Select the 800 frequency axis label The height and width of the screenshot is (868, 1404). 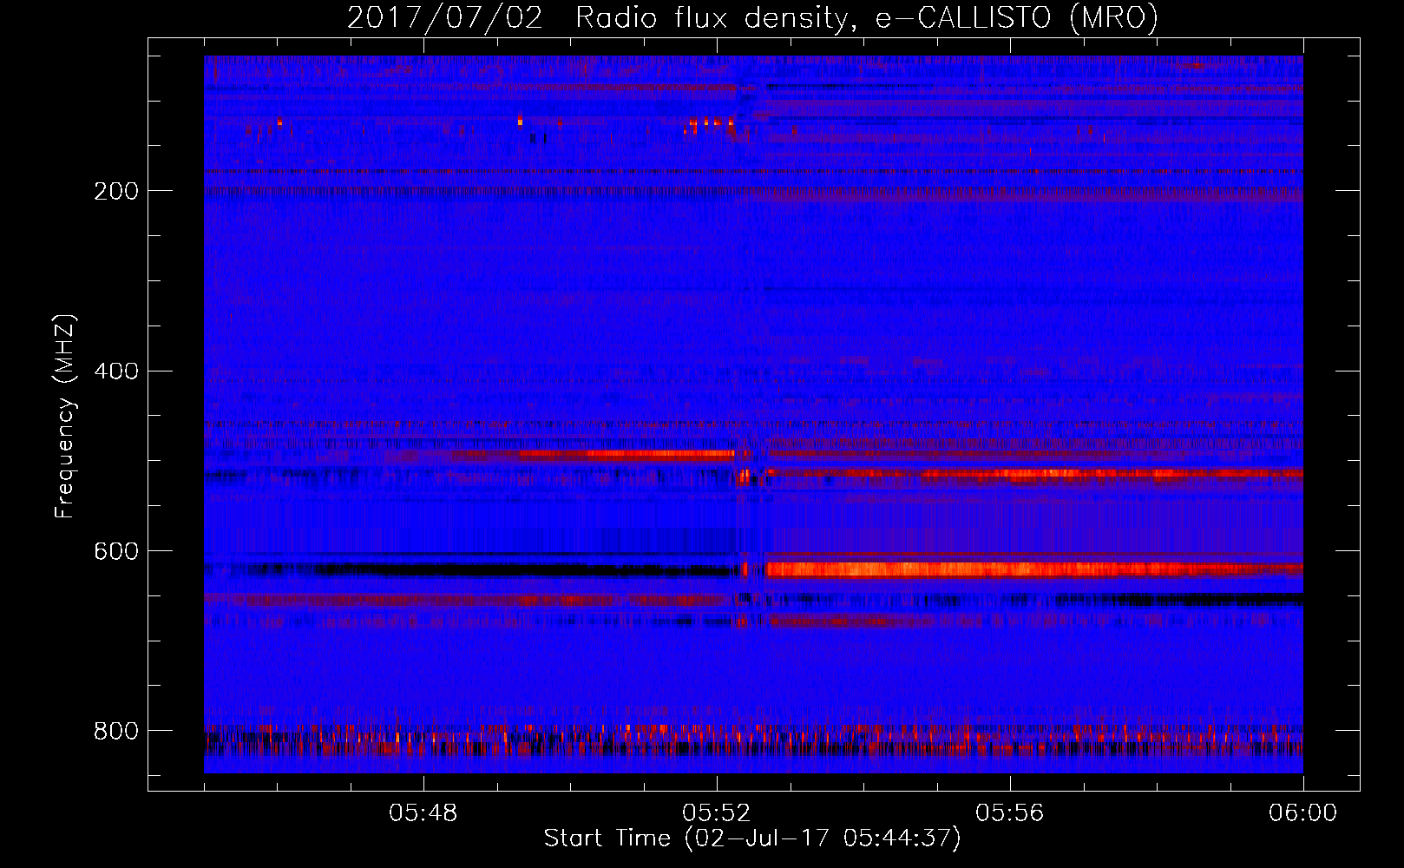tap(115, 731)
